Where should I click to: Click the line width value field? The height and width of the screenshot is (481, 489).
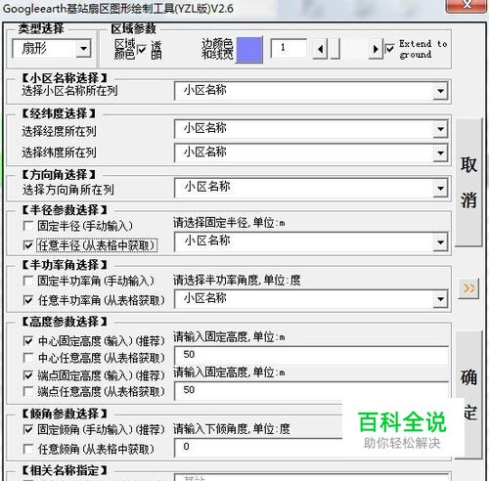coord(289,49)
